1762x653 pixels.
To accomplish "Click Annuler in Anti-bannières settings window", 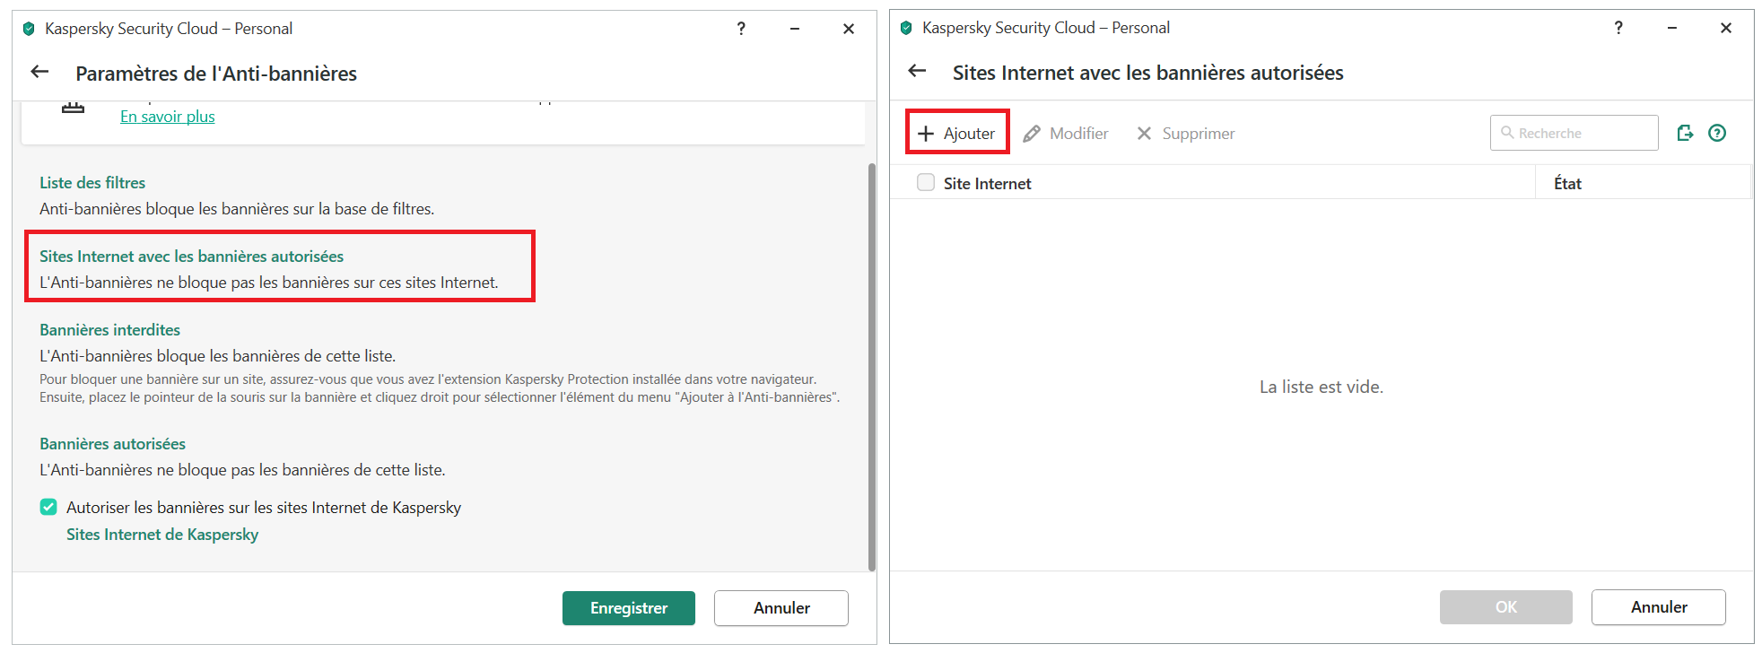I will click(x=781, y=608).
